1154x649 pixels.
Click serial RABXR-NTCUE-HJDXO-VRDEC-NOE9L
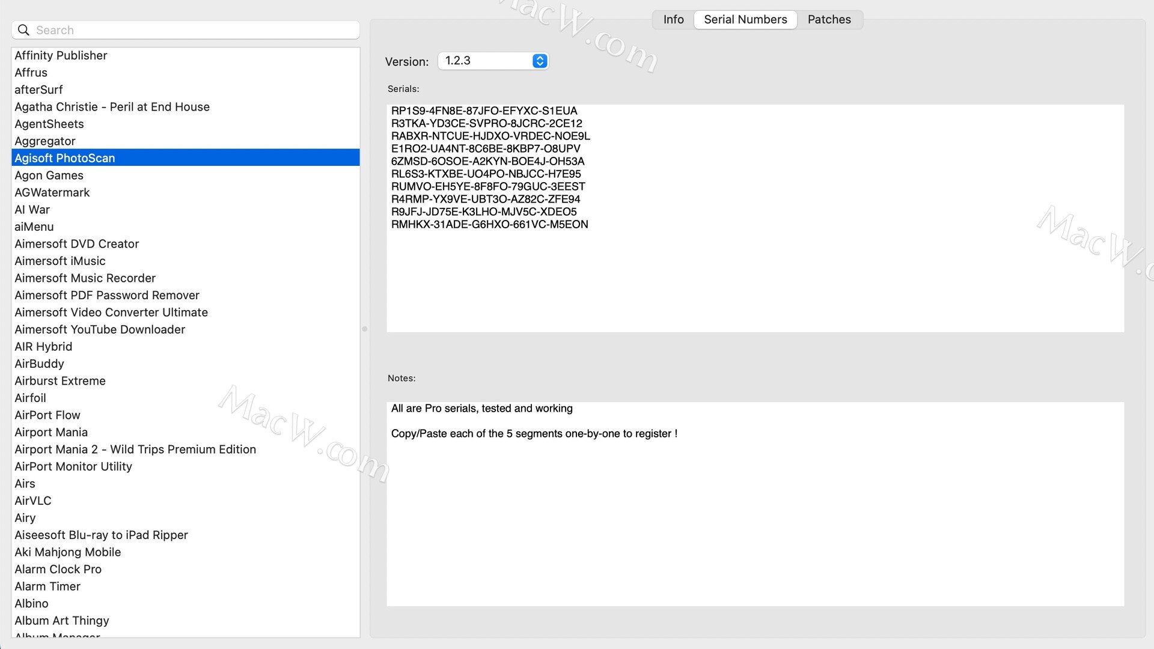coord(490,136)
